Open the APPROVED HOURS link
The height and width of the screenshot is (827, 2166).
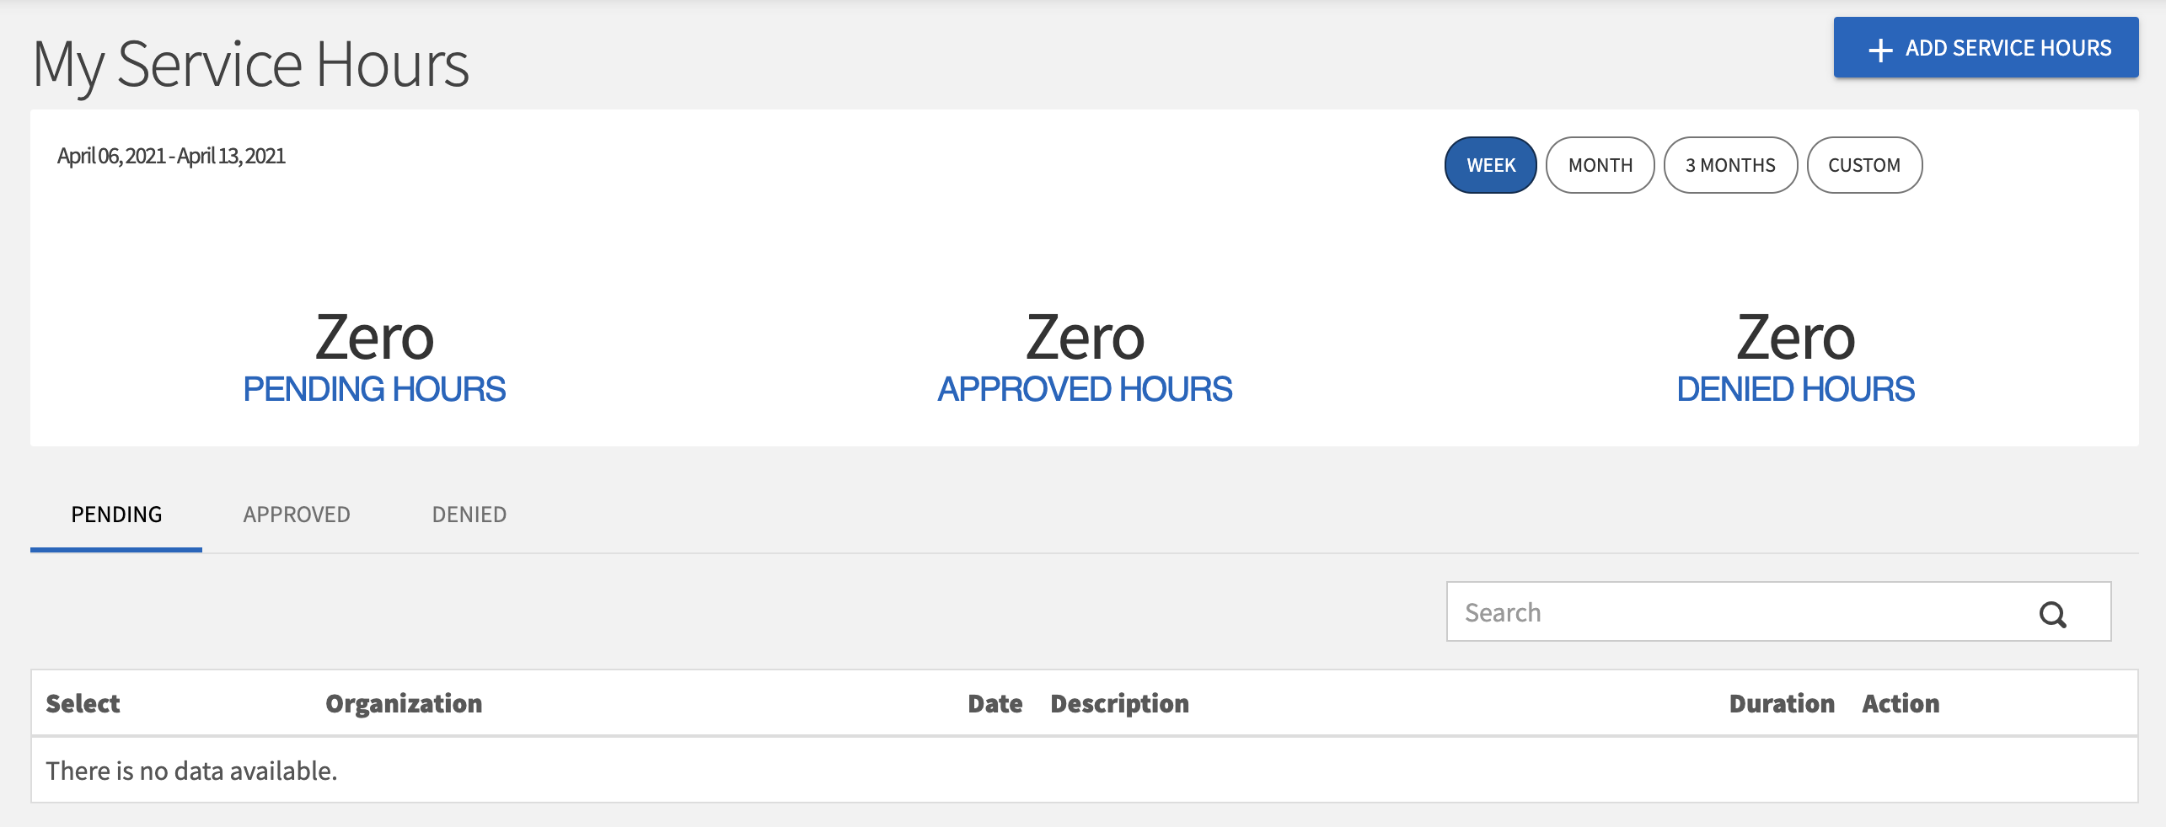pos(1085,389)
